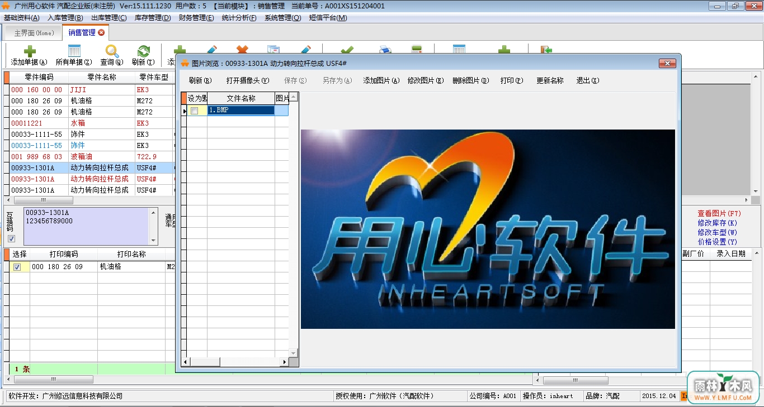The image size is (764, 407).
Task: Click the logo picture preview
Action: [488, 229]
